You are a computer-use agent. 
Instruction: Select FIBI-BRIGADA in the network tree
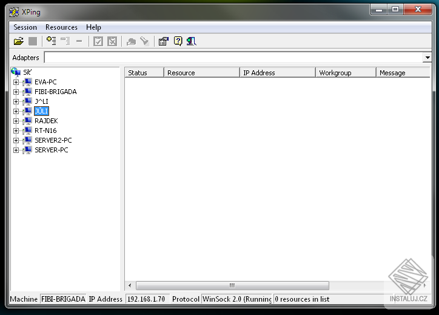[55, 92]
